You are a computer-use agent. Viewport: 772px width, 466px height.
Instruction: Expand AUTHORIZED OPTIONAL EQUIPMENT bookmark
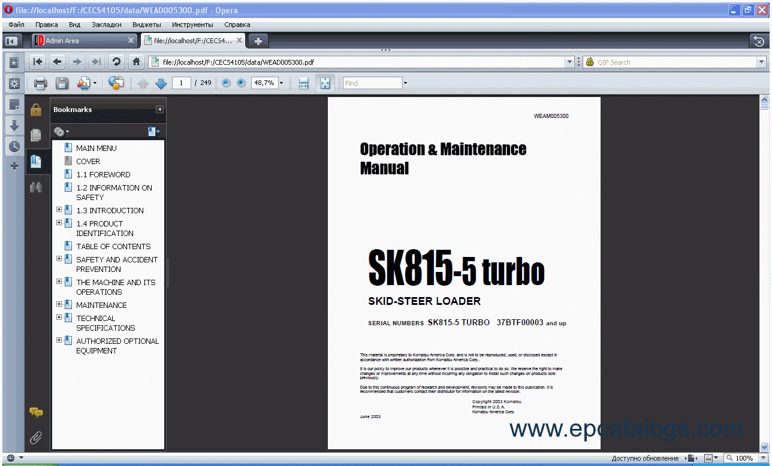coord(59,340)
